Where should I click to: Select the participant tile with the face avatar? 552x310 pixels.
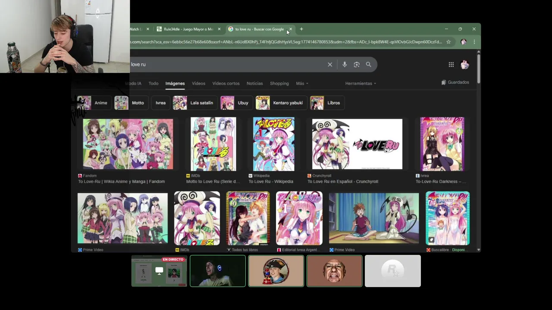(335, 271)
